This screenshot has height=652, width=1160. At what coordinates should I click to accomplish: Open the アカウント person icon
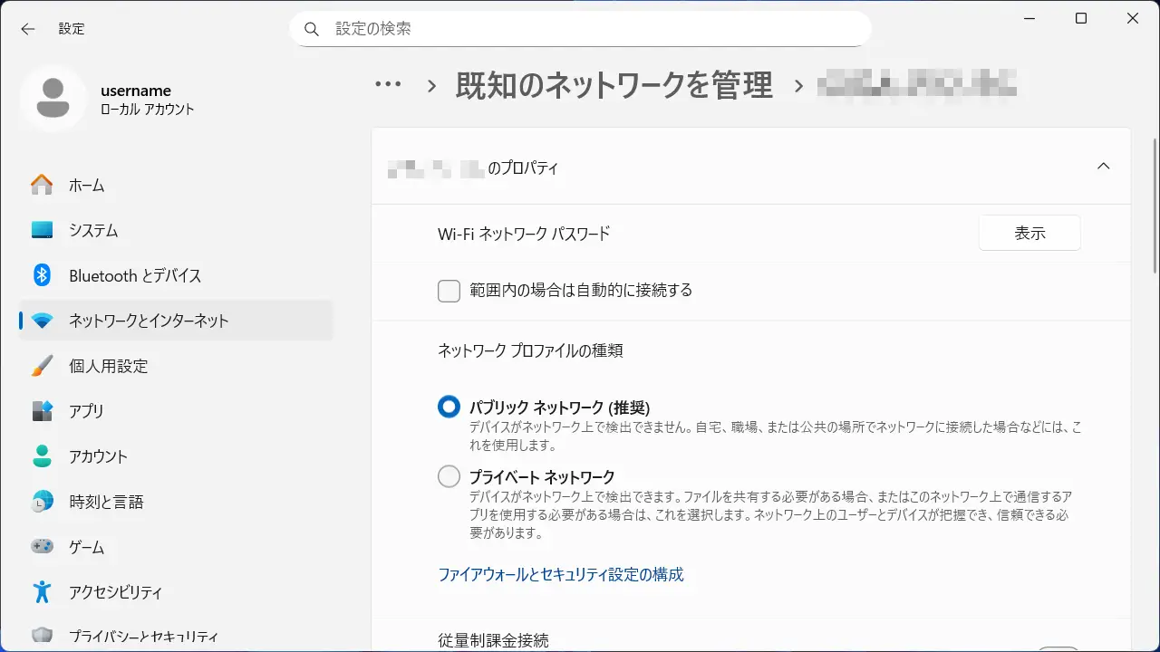coord(42,456)
